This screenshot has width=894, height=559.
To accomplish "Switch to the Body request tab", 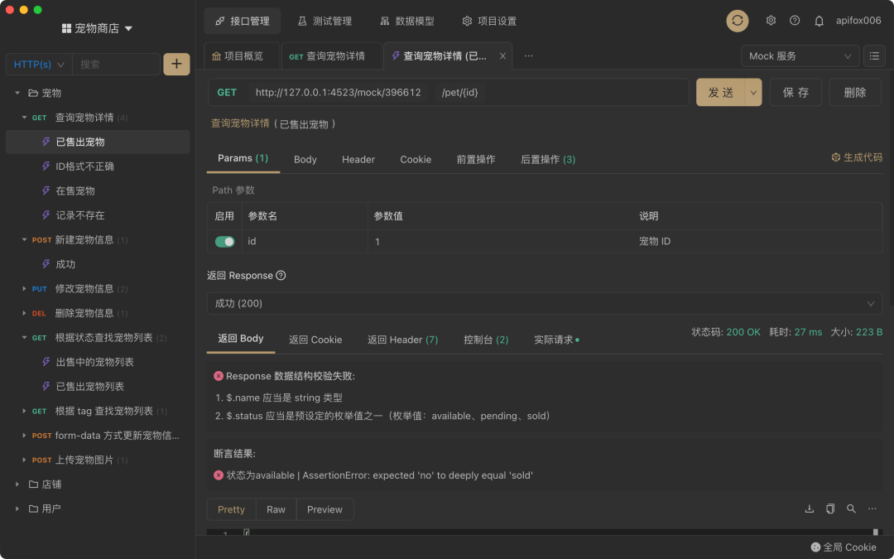I will point(305,159).
